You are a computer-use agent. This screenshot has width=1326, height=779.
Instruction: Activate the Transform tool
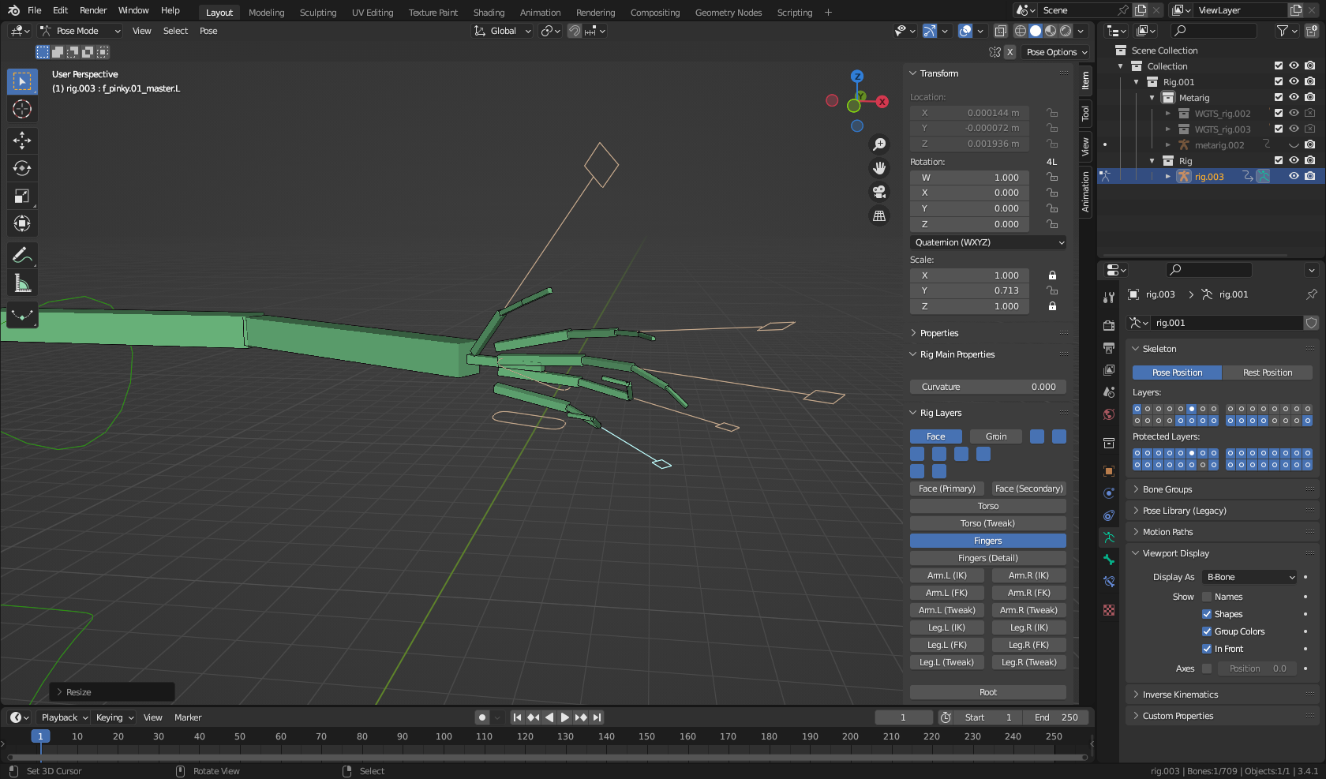point(22,223)
